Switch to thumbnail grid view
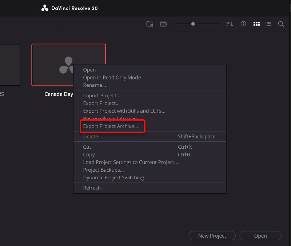 (x=256, y=24)
